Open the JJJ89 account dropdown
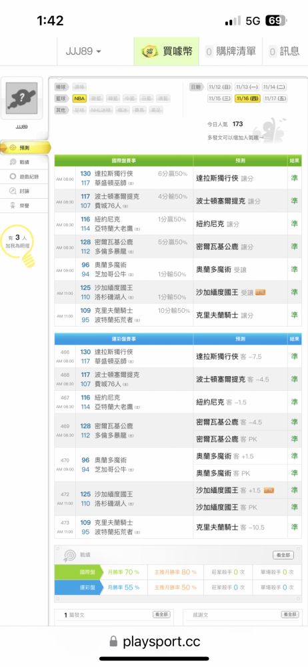 coord(83,51)
